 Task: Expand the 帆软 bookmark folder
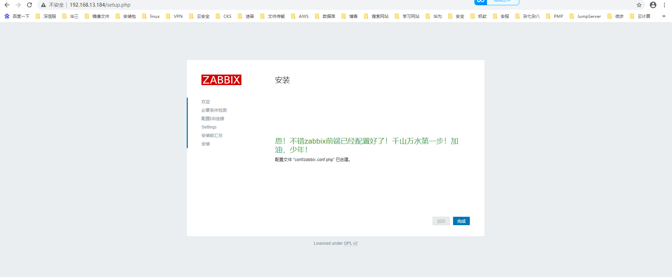[x=479, y=16]
